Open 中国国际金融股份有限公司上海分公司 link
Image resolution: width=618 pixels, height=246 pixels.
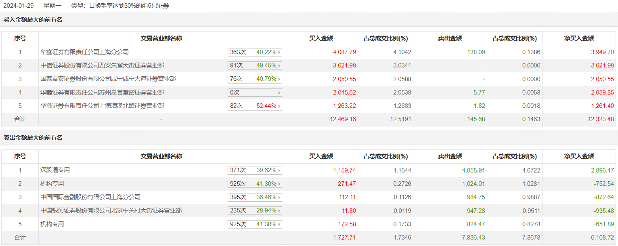tap(90, 197)
